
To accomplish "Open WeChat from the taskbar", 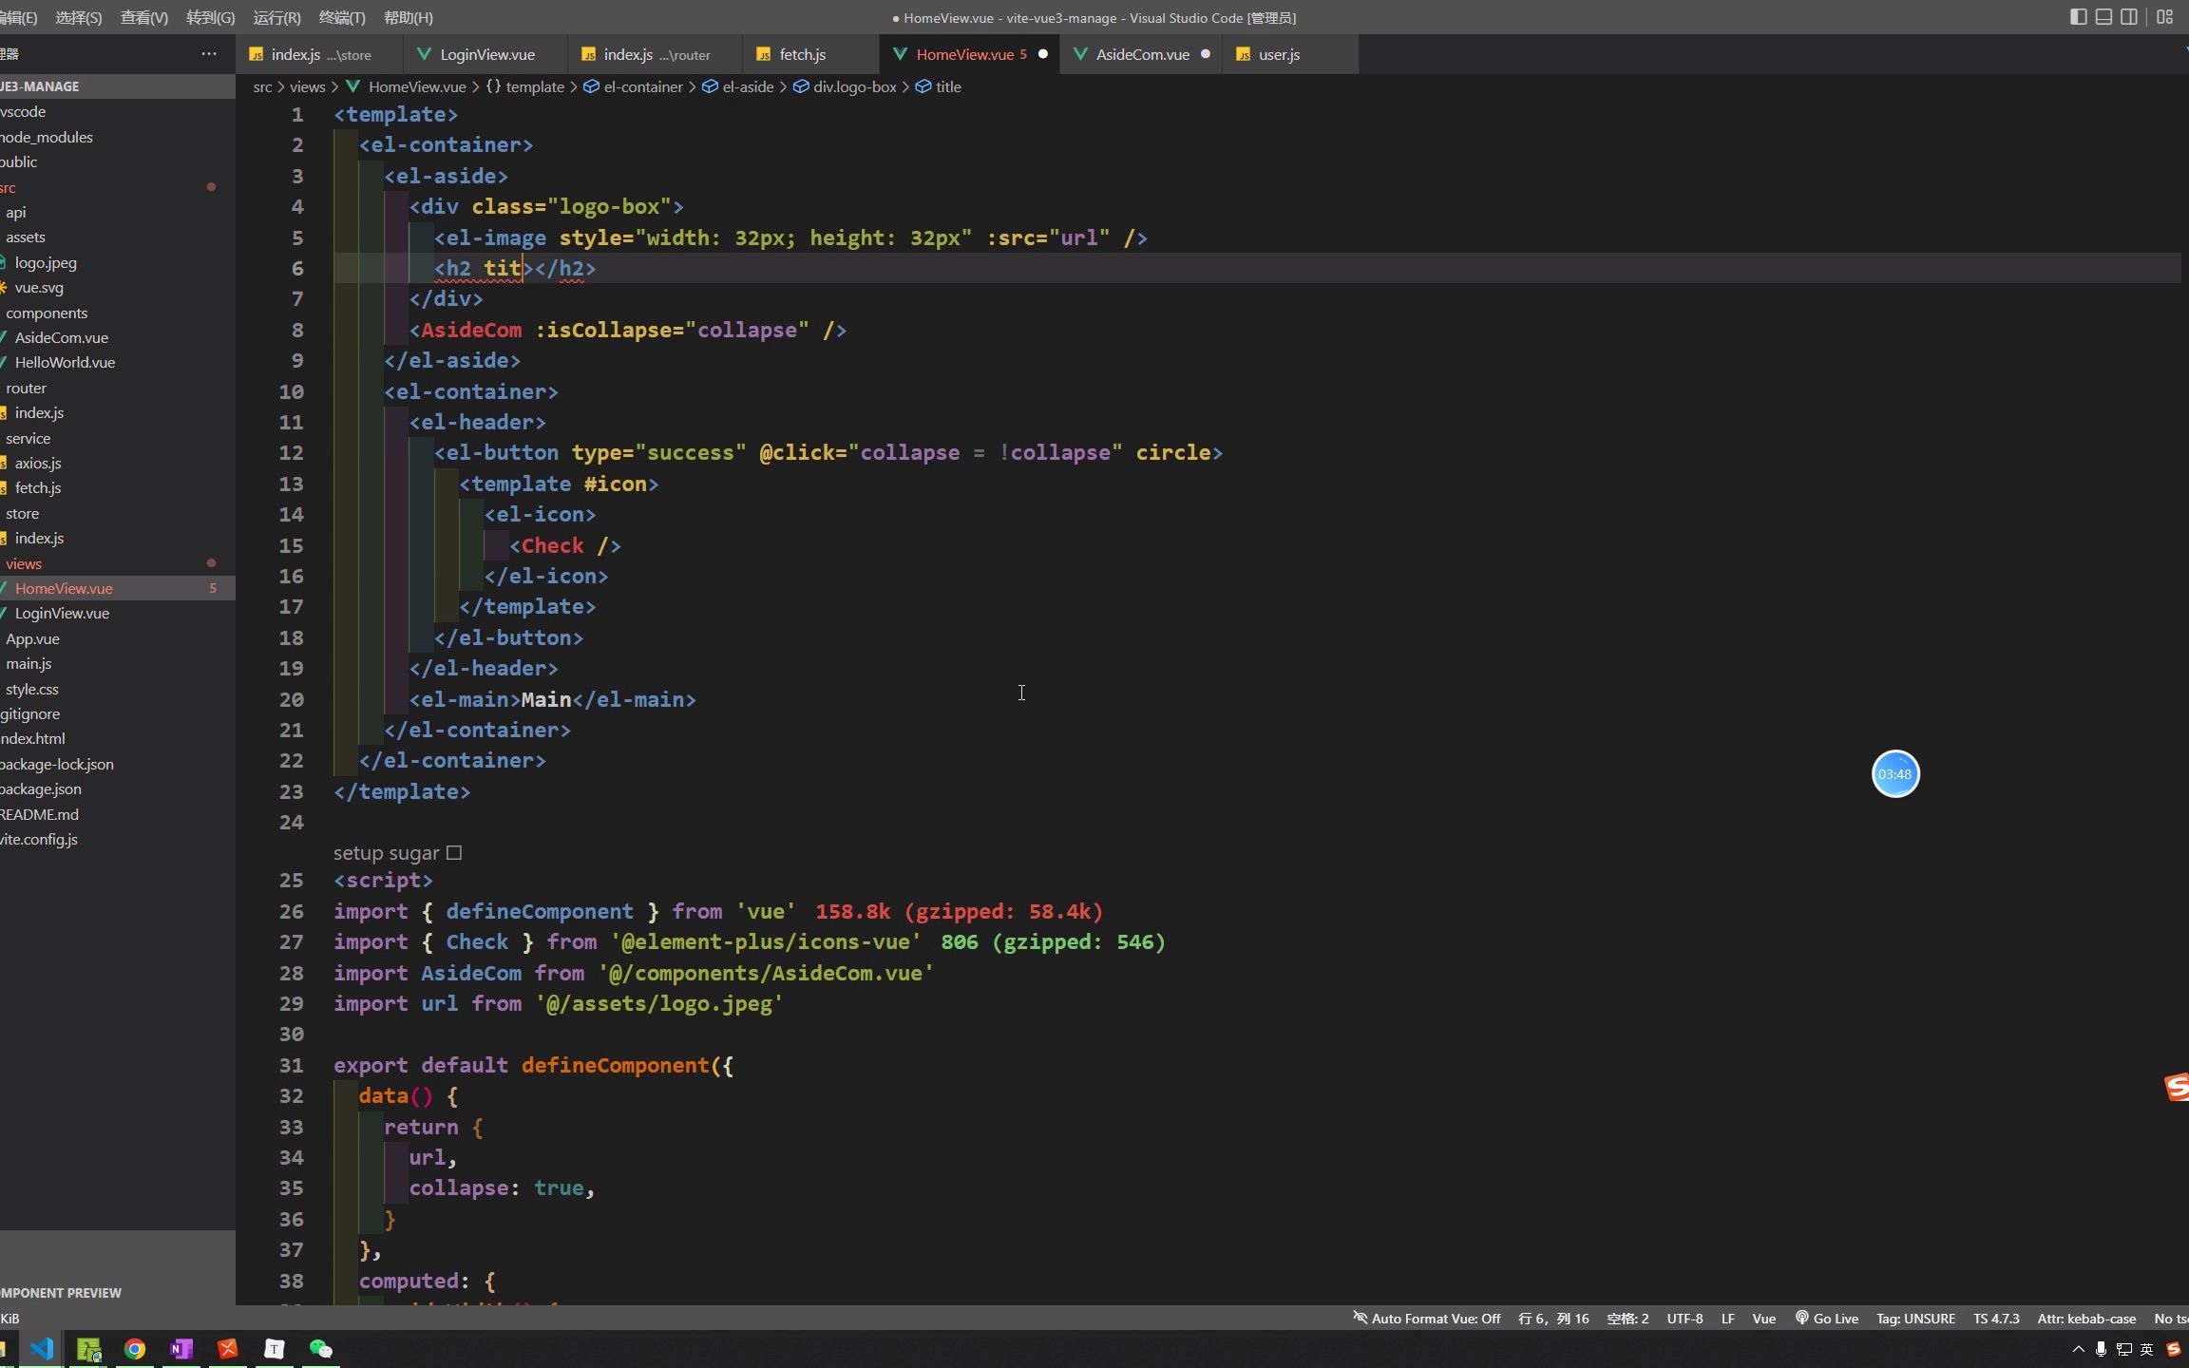I will tap(321, 1349).
